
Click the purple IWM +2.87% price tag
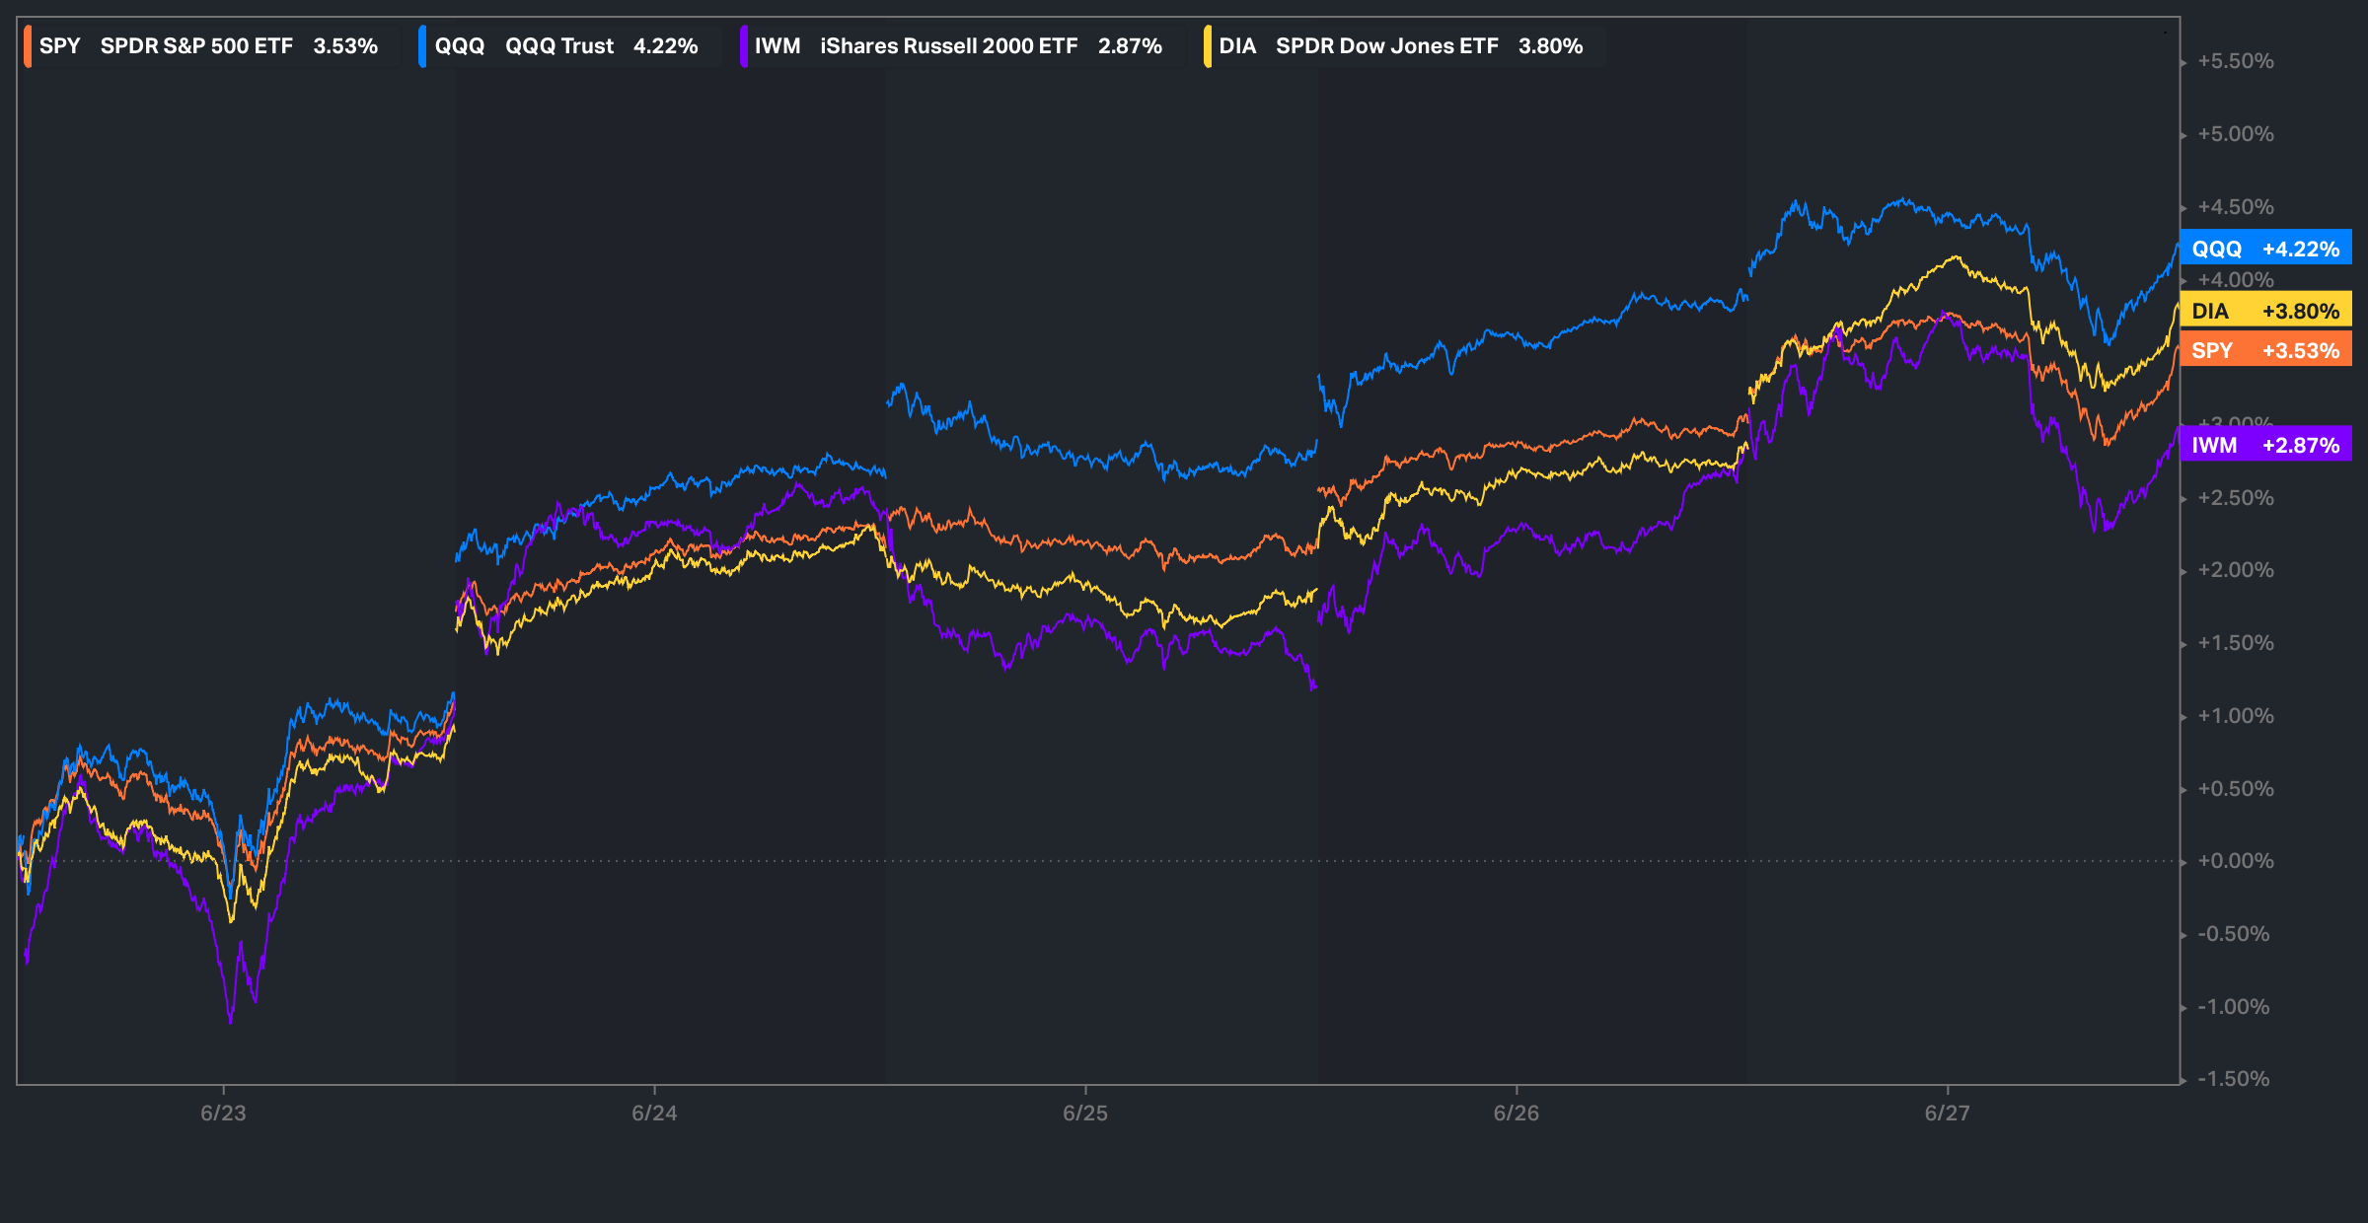[x=2265, y=445]
